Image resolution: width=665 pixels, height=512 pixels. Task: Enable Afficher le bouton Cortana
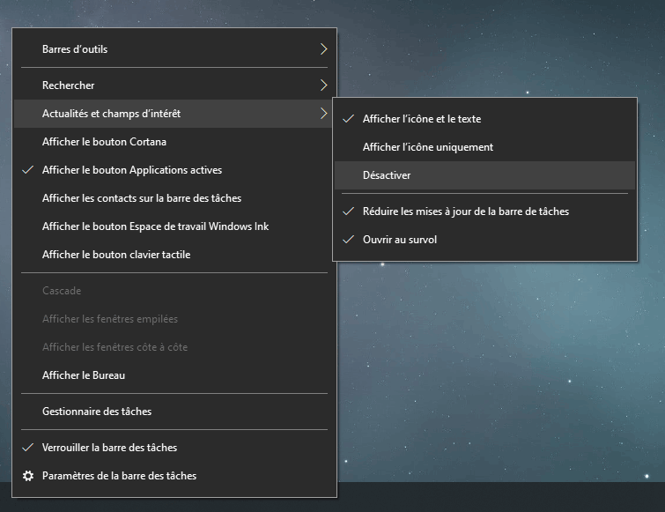pos(104,142)
